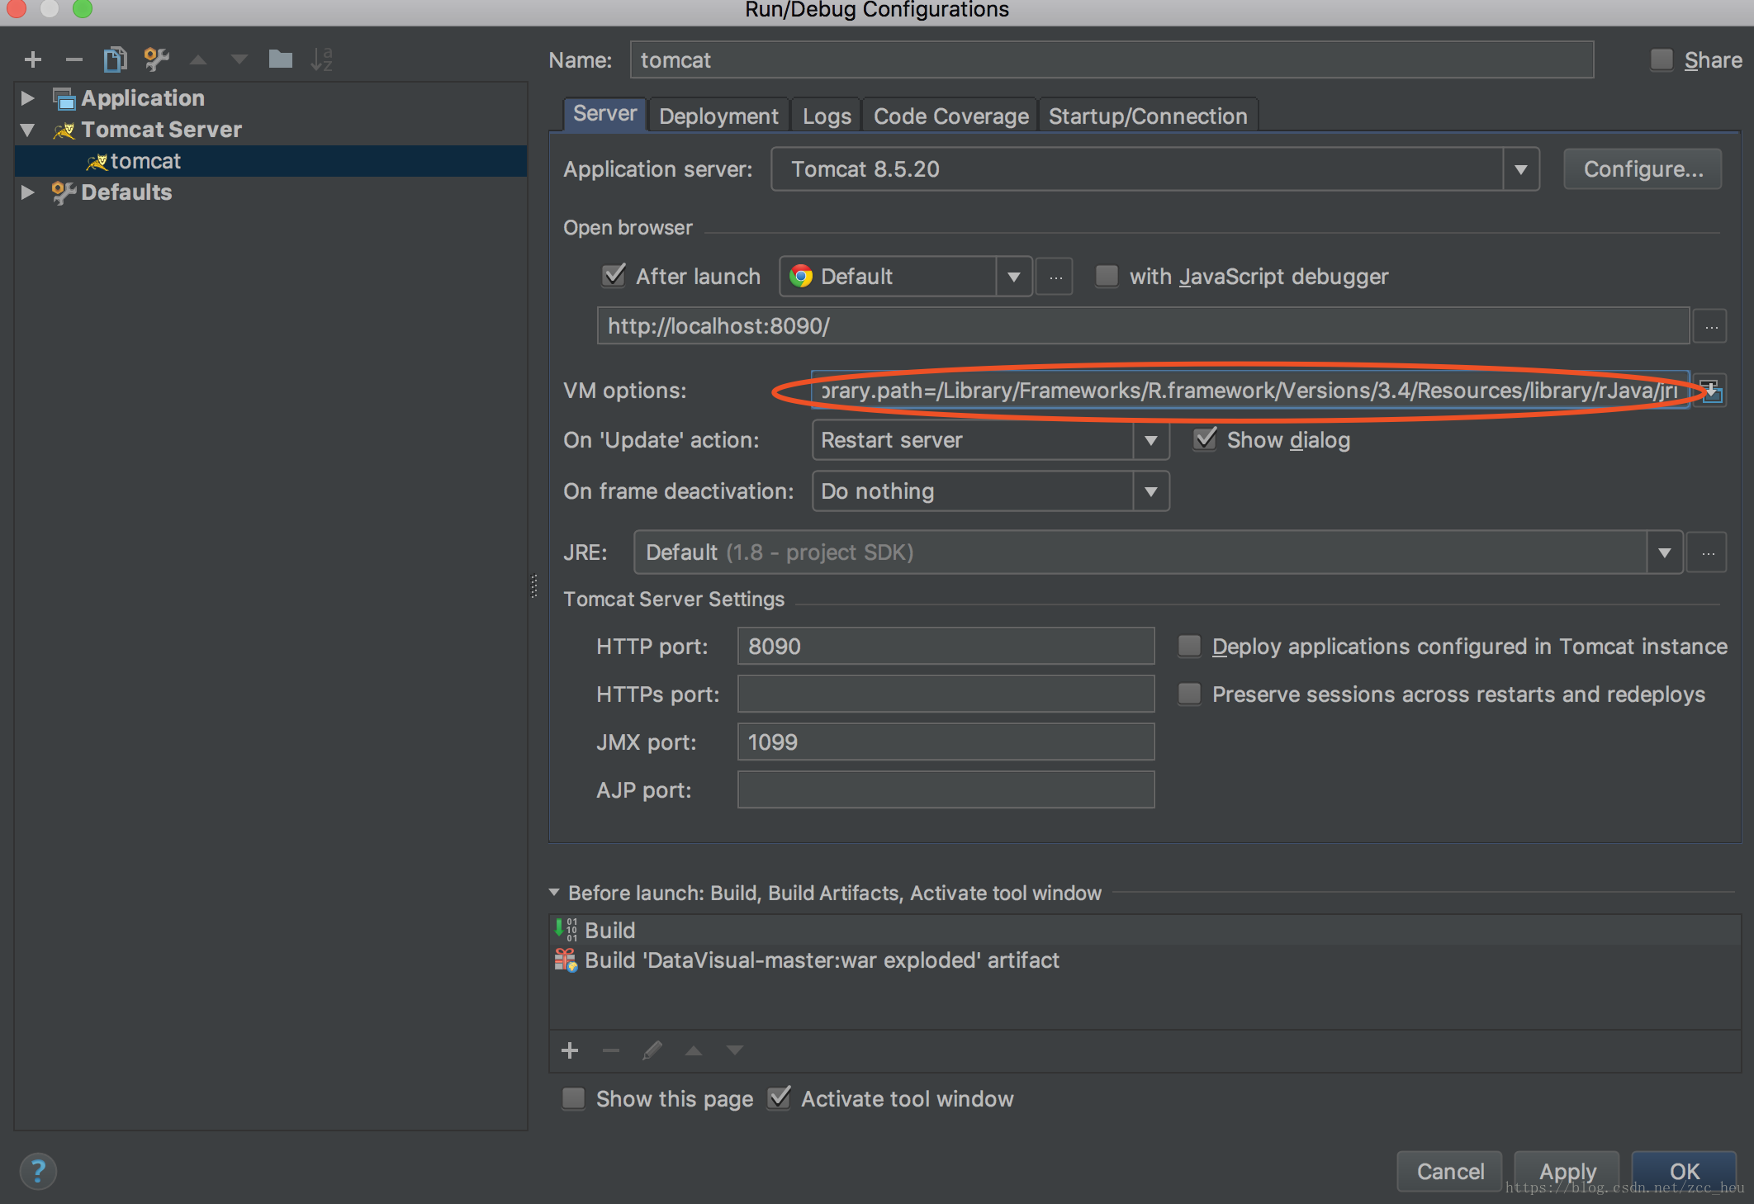Viewport: 1754px width, 1204px height.
Task: Click the Cancel button
Action: [x=1450, y=1171]
